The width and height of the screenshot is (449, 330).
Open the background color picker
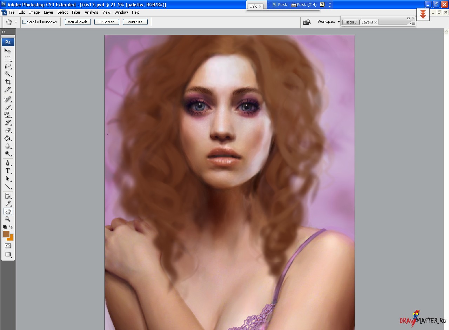tap(11, 238)
